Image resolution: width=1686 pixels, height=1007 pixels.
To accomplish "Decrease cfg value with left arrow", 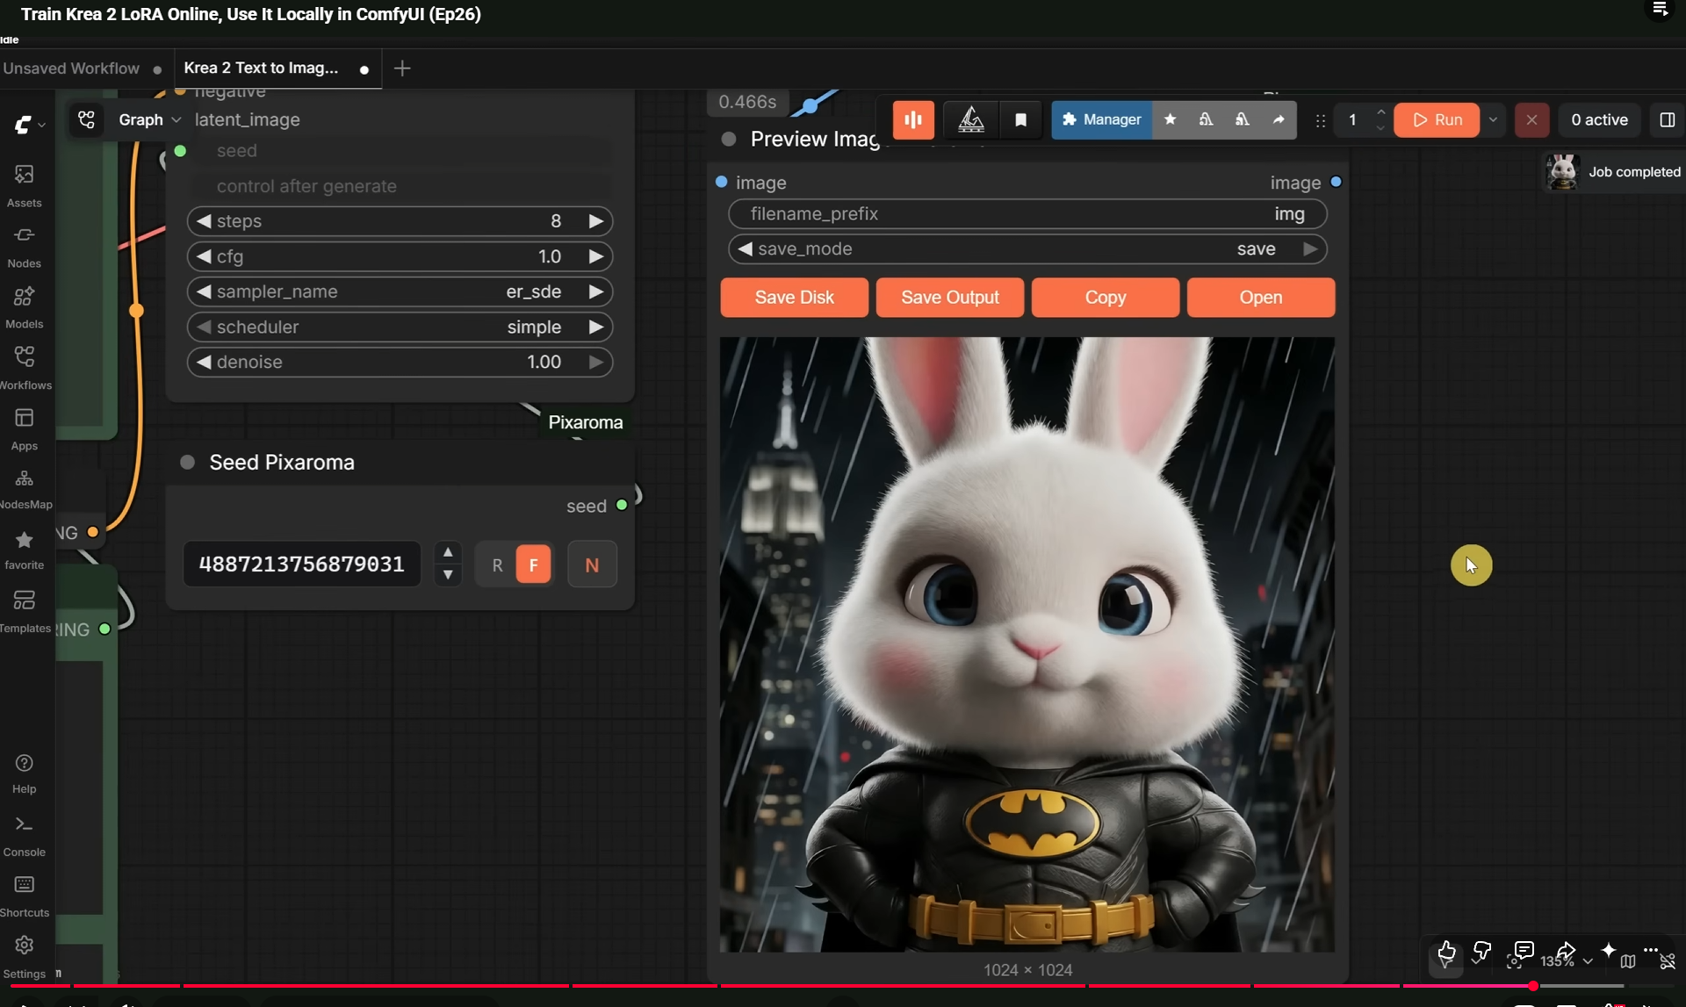I will [204, 256].
